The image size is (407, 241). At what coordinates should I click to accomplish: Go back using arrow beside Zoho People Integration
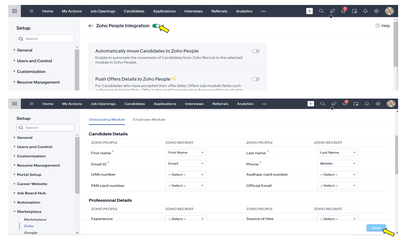pyautogui.click(x=91, y=26)
